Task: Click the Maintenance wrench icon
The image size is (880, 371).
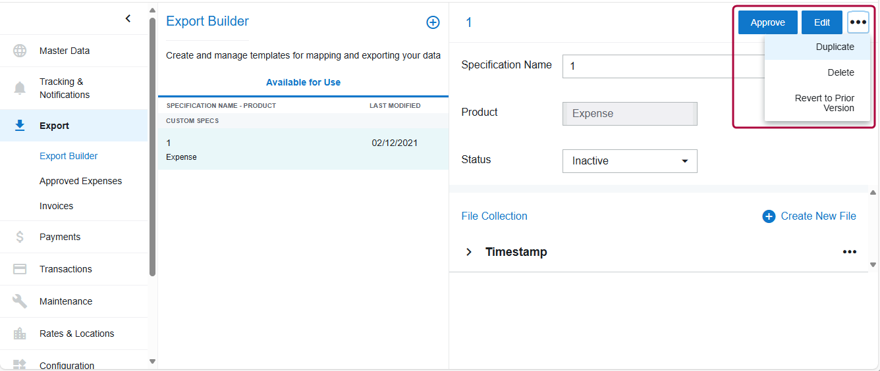Action: point(20,301)
